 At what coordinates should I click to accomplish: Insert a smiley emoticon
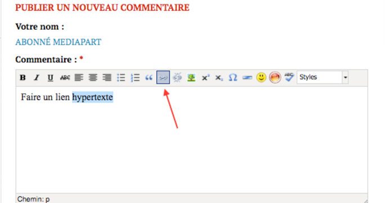pos(261,77)
